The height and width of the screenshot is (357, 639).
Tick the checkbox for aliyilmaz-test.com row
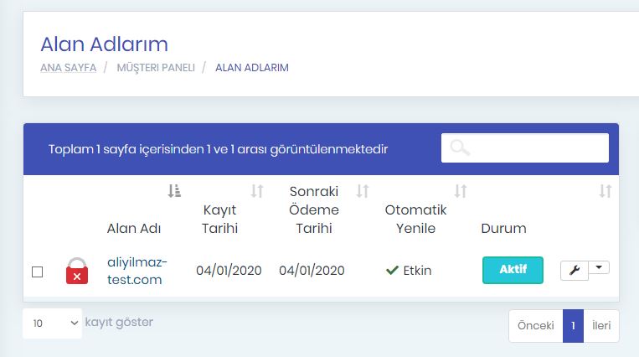coord(38,272)
